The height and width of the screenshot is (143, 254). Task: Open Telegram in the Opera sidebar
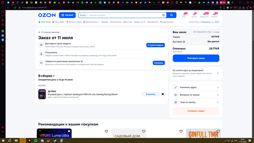(x=3, y=40)
